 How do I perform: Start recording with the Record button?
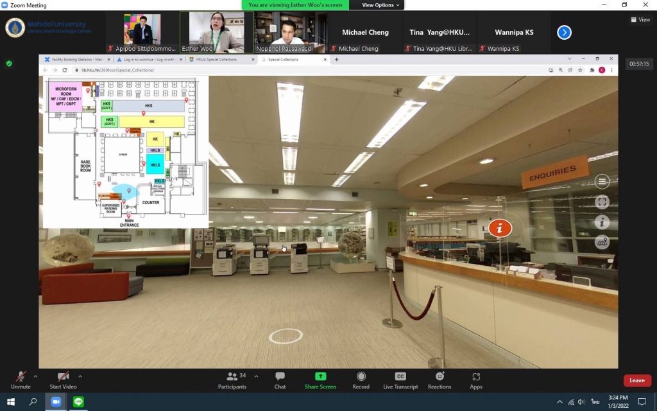coord(361,380)
